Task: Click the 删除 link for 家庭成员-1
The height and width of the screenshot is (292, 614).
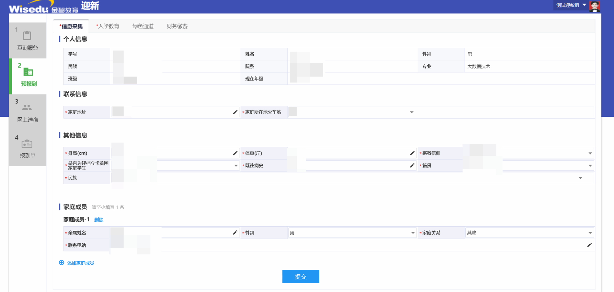Action: tap(99, 220)
